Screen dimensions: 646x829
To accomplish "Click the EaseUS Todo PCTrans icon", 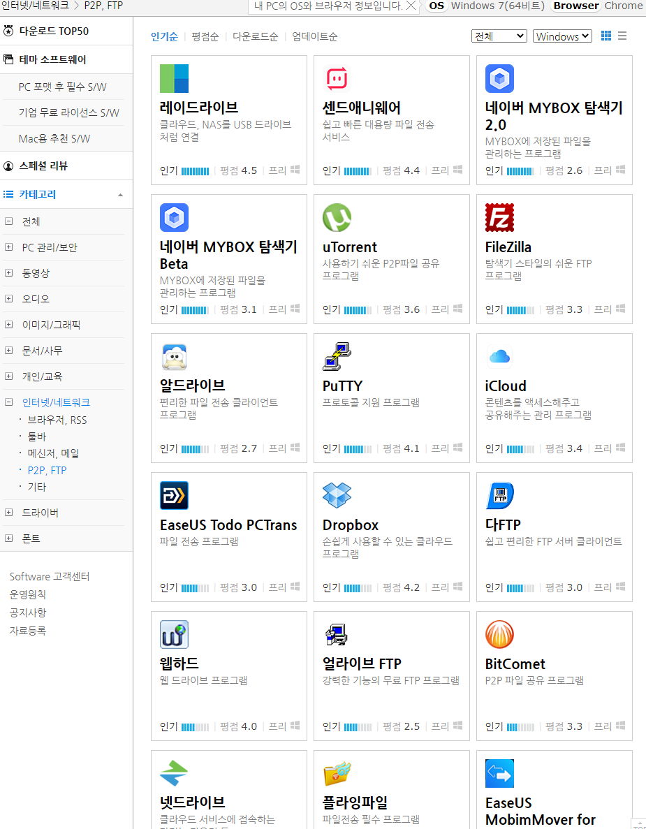I will click(174, 496).
